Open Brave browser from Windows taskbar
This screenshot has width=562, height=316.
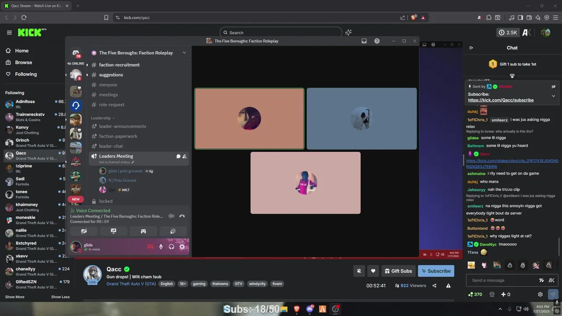[297, 309]
